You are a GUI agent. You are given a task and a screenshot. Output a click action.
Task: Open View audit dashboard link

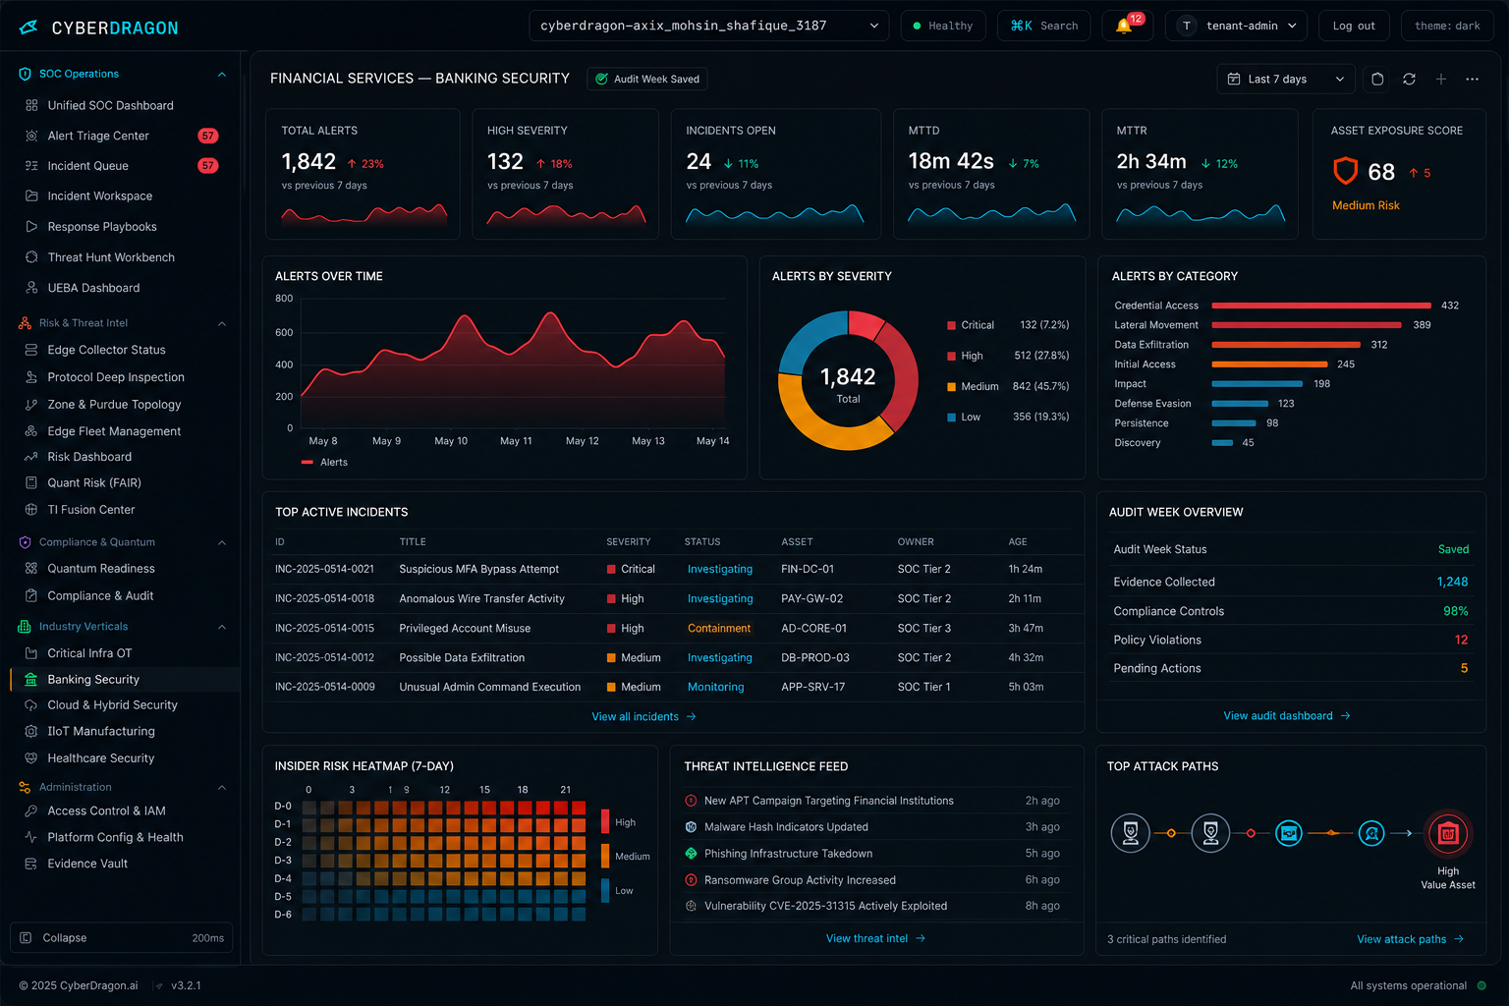click(x=1287, y=715)
